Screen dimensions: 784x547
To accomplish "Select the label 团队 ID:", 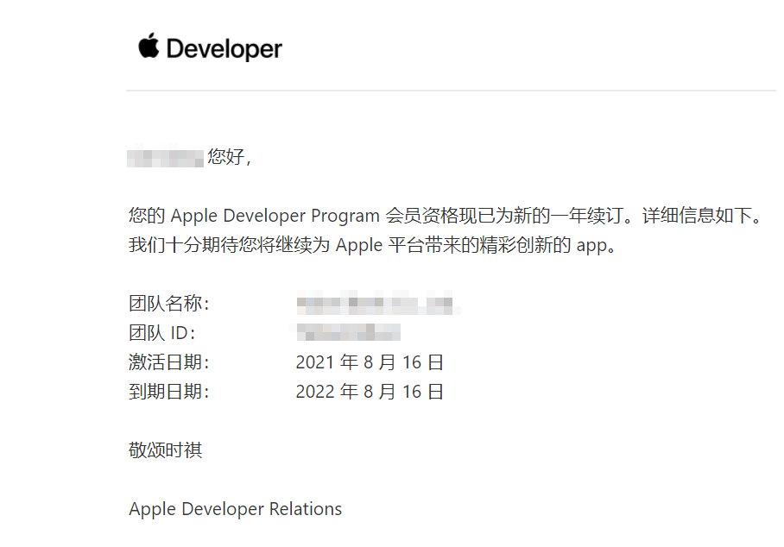I will [161, 333].
